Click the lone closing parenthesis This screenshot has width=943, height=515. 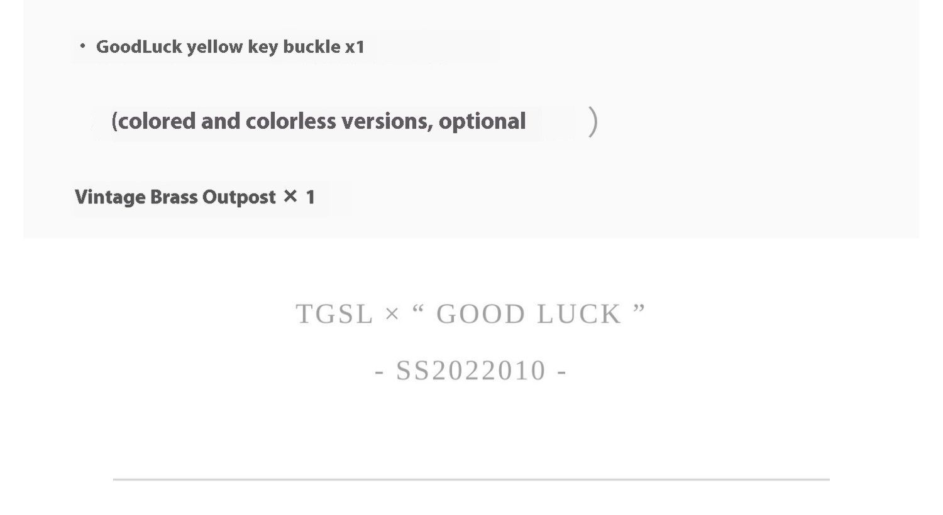coord(593,122)
